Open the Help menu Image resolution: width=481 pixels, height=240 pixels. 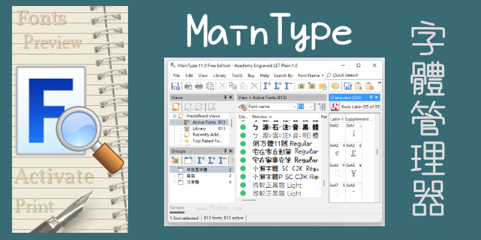coord(265,76)
